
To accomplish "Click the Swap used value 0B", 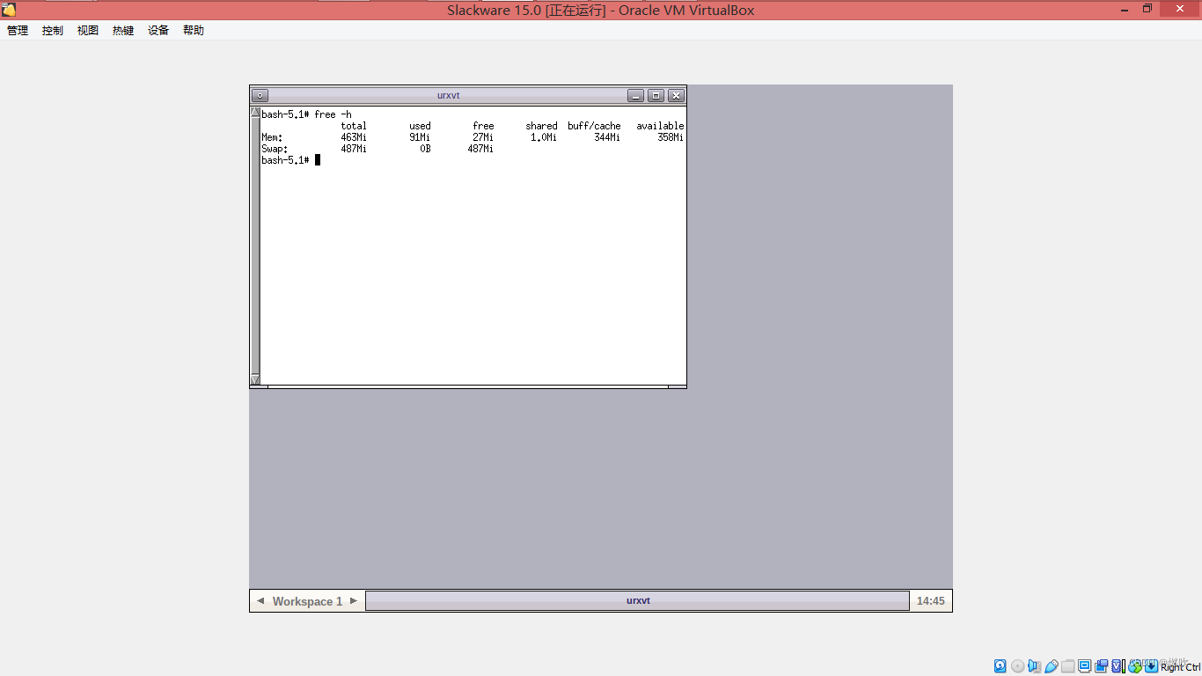I will click(x=425, y=149).
